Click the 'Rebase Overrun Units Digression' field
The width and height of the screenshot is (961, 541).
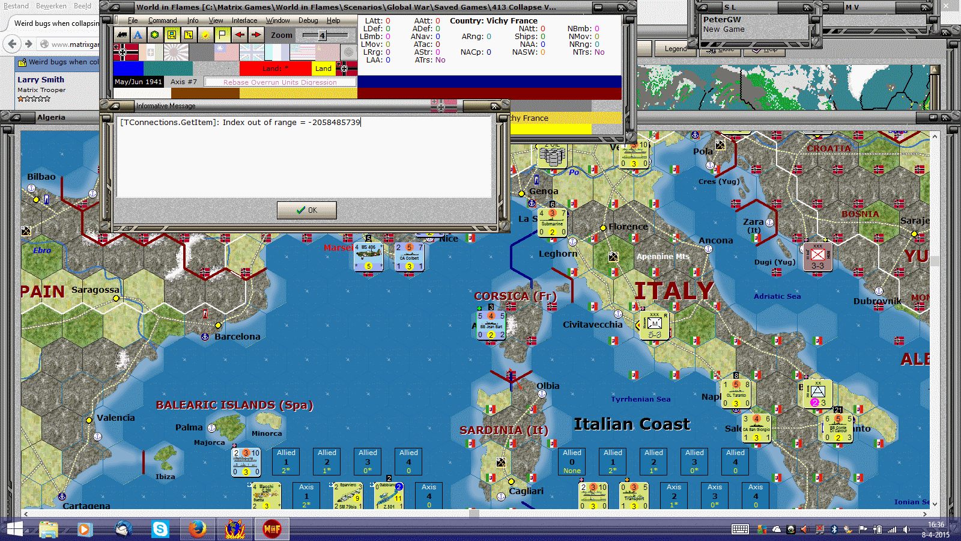(280, 82)
